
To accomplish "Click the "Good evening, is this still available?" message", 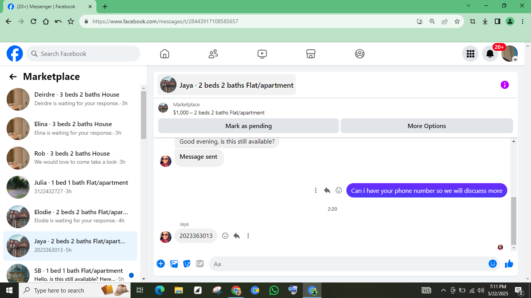I will (227, 142).
